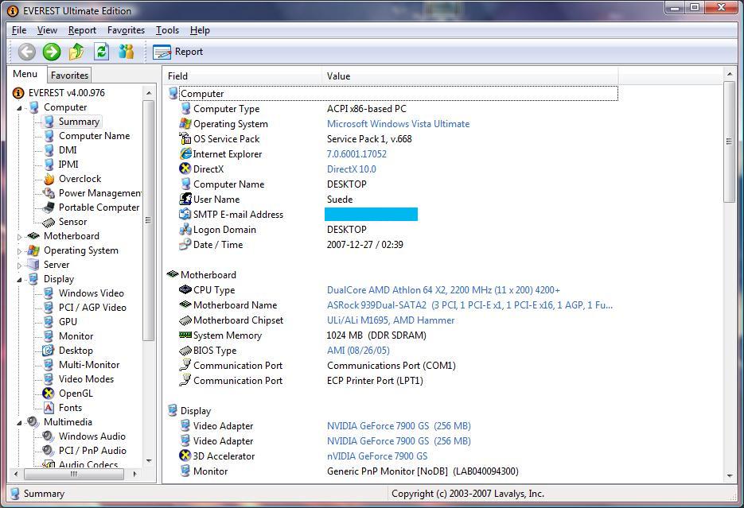Open Multi-Monitor in the tree
The height and width of the screenshot is (508, 744).
(x=89, y=365)
